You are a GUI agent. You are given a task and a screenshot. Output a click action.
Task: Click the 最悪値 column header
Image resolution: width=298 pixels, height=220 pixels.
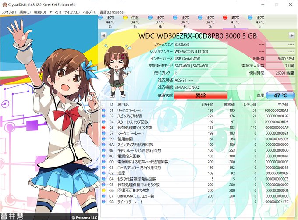pyautogui.click(x=229, y=104)
